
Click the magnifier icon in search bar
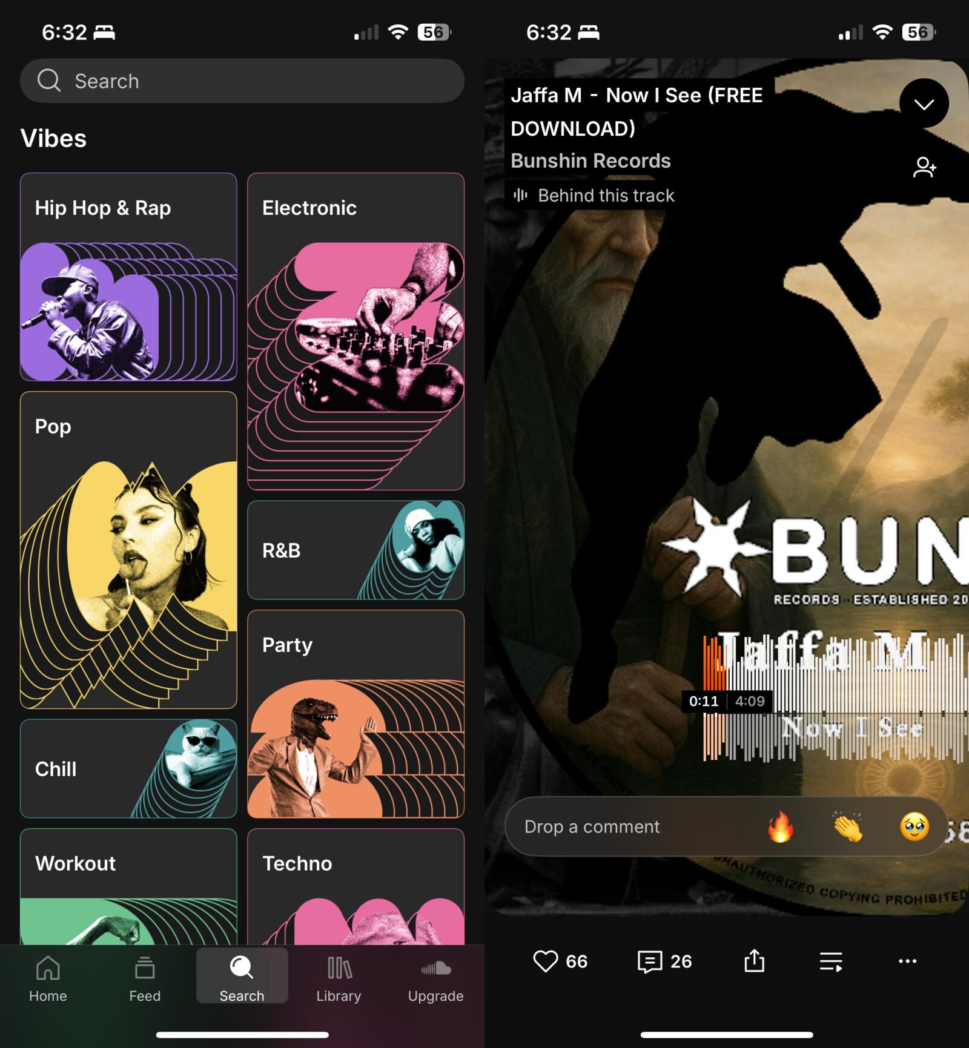pos(49,80)
